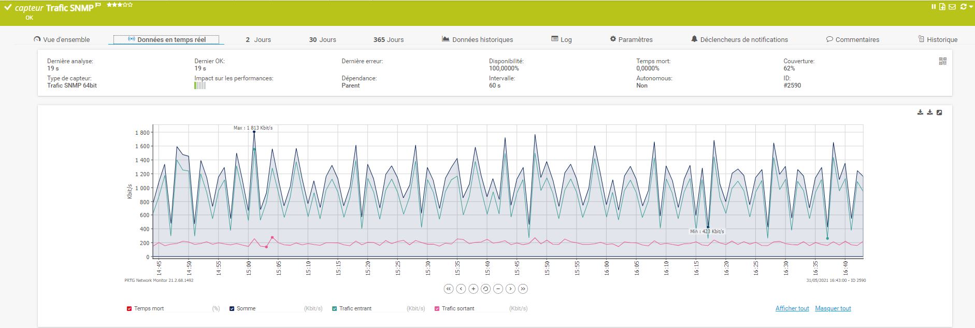Open the 30 Jours tab
975x328 pixels.
tap(322, 39)
